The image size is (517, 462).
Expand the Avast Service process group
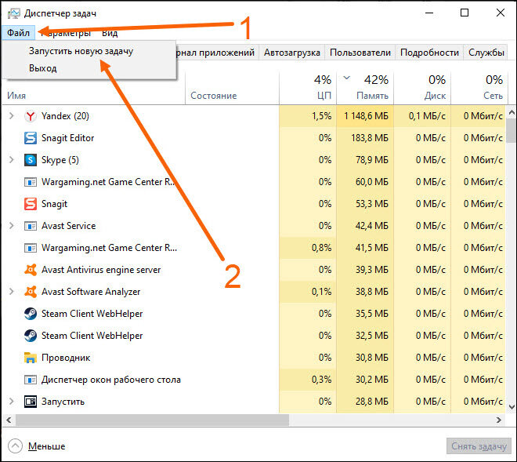point(12,226)
